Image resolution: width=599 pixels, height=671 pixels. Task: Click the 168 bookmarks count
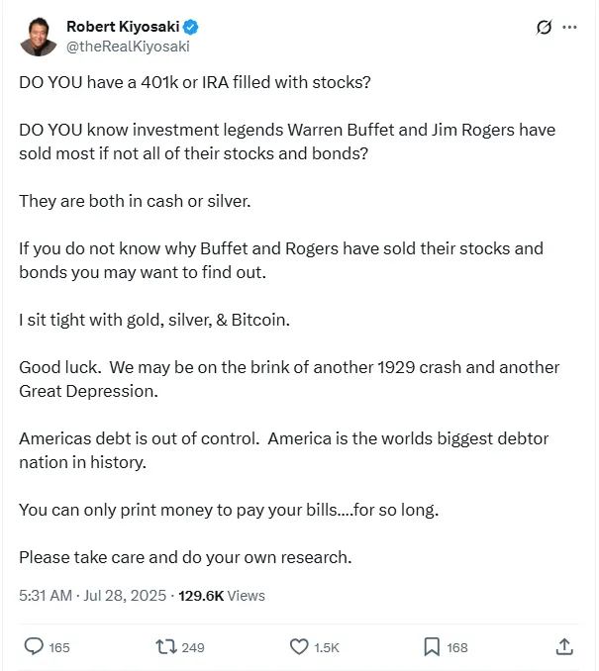(457, 647)
